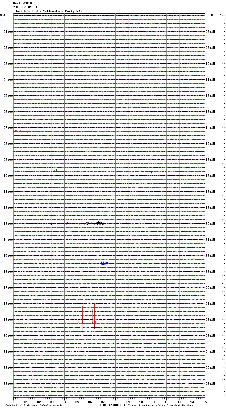Click the 18:15 UTC time label

pos(210,192)
